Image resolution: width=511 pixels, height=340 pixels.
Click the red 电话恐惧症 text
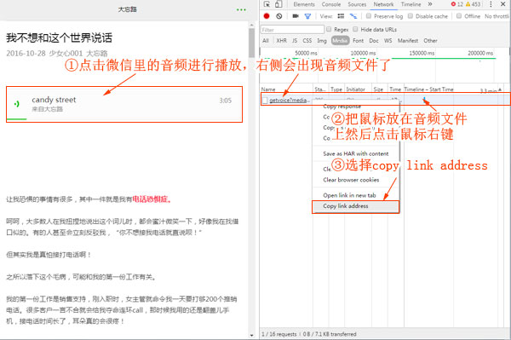click(x=152, y=199)
